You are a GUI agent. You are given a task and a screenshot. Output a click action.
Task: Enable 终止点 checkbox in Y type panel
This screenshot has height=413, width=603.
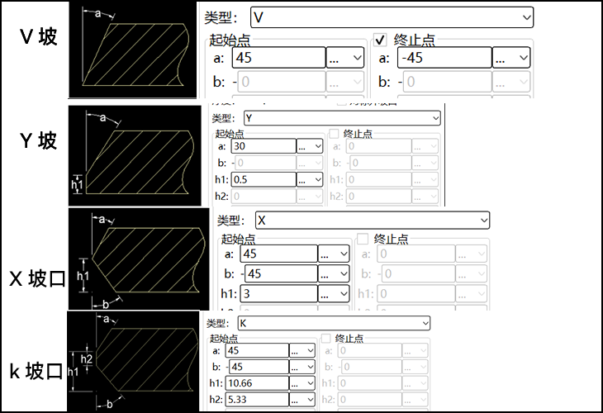(335, 133)
